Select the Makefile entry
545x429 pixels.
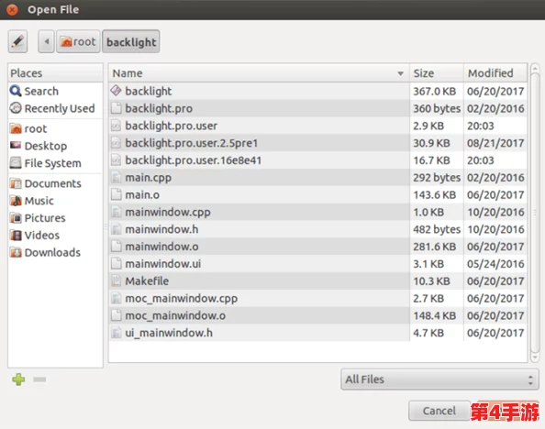[318, 281]
